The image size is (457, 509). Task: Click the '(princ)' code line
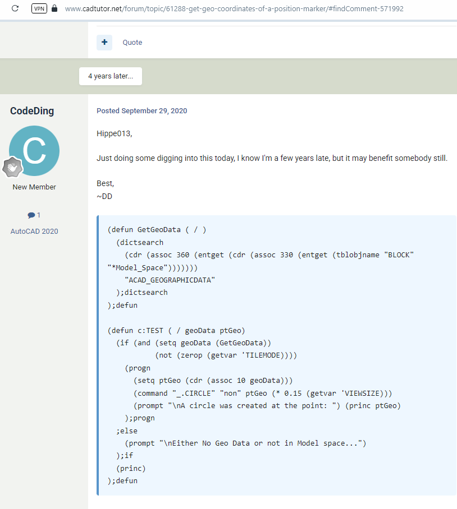pyautogui.click(x=131, y=468)
